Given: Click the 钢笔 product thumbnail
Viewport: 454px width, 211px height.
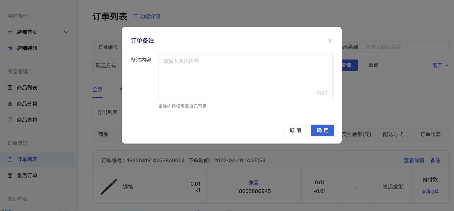Looking at the screenshot, I should pos(109,187).
